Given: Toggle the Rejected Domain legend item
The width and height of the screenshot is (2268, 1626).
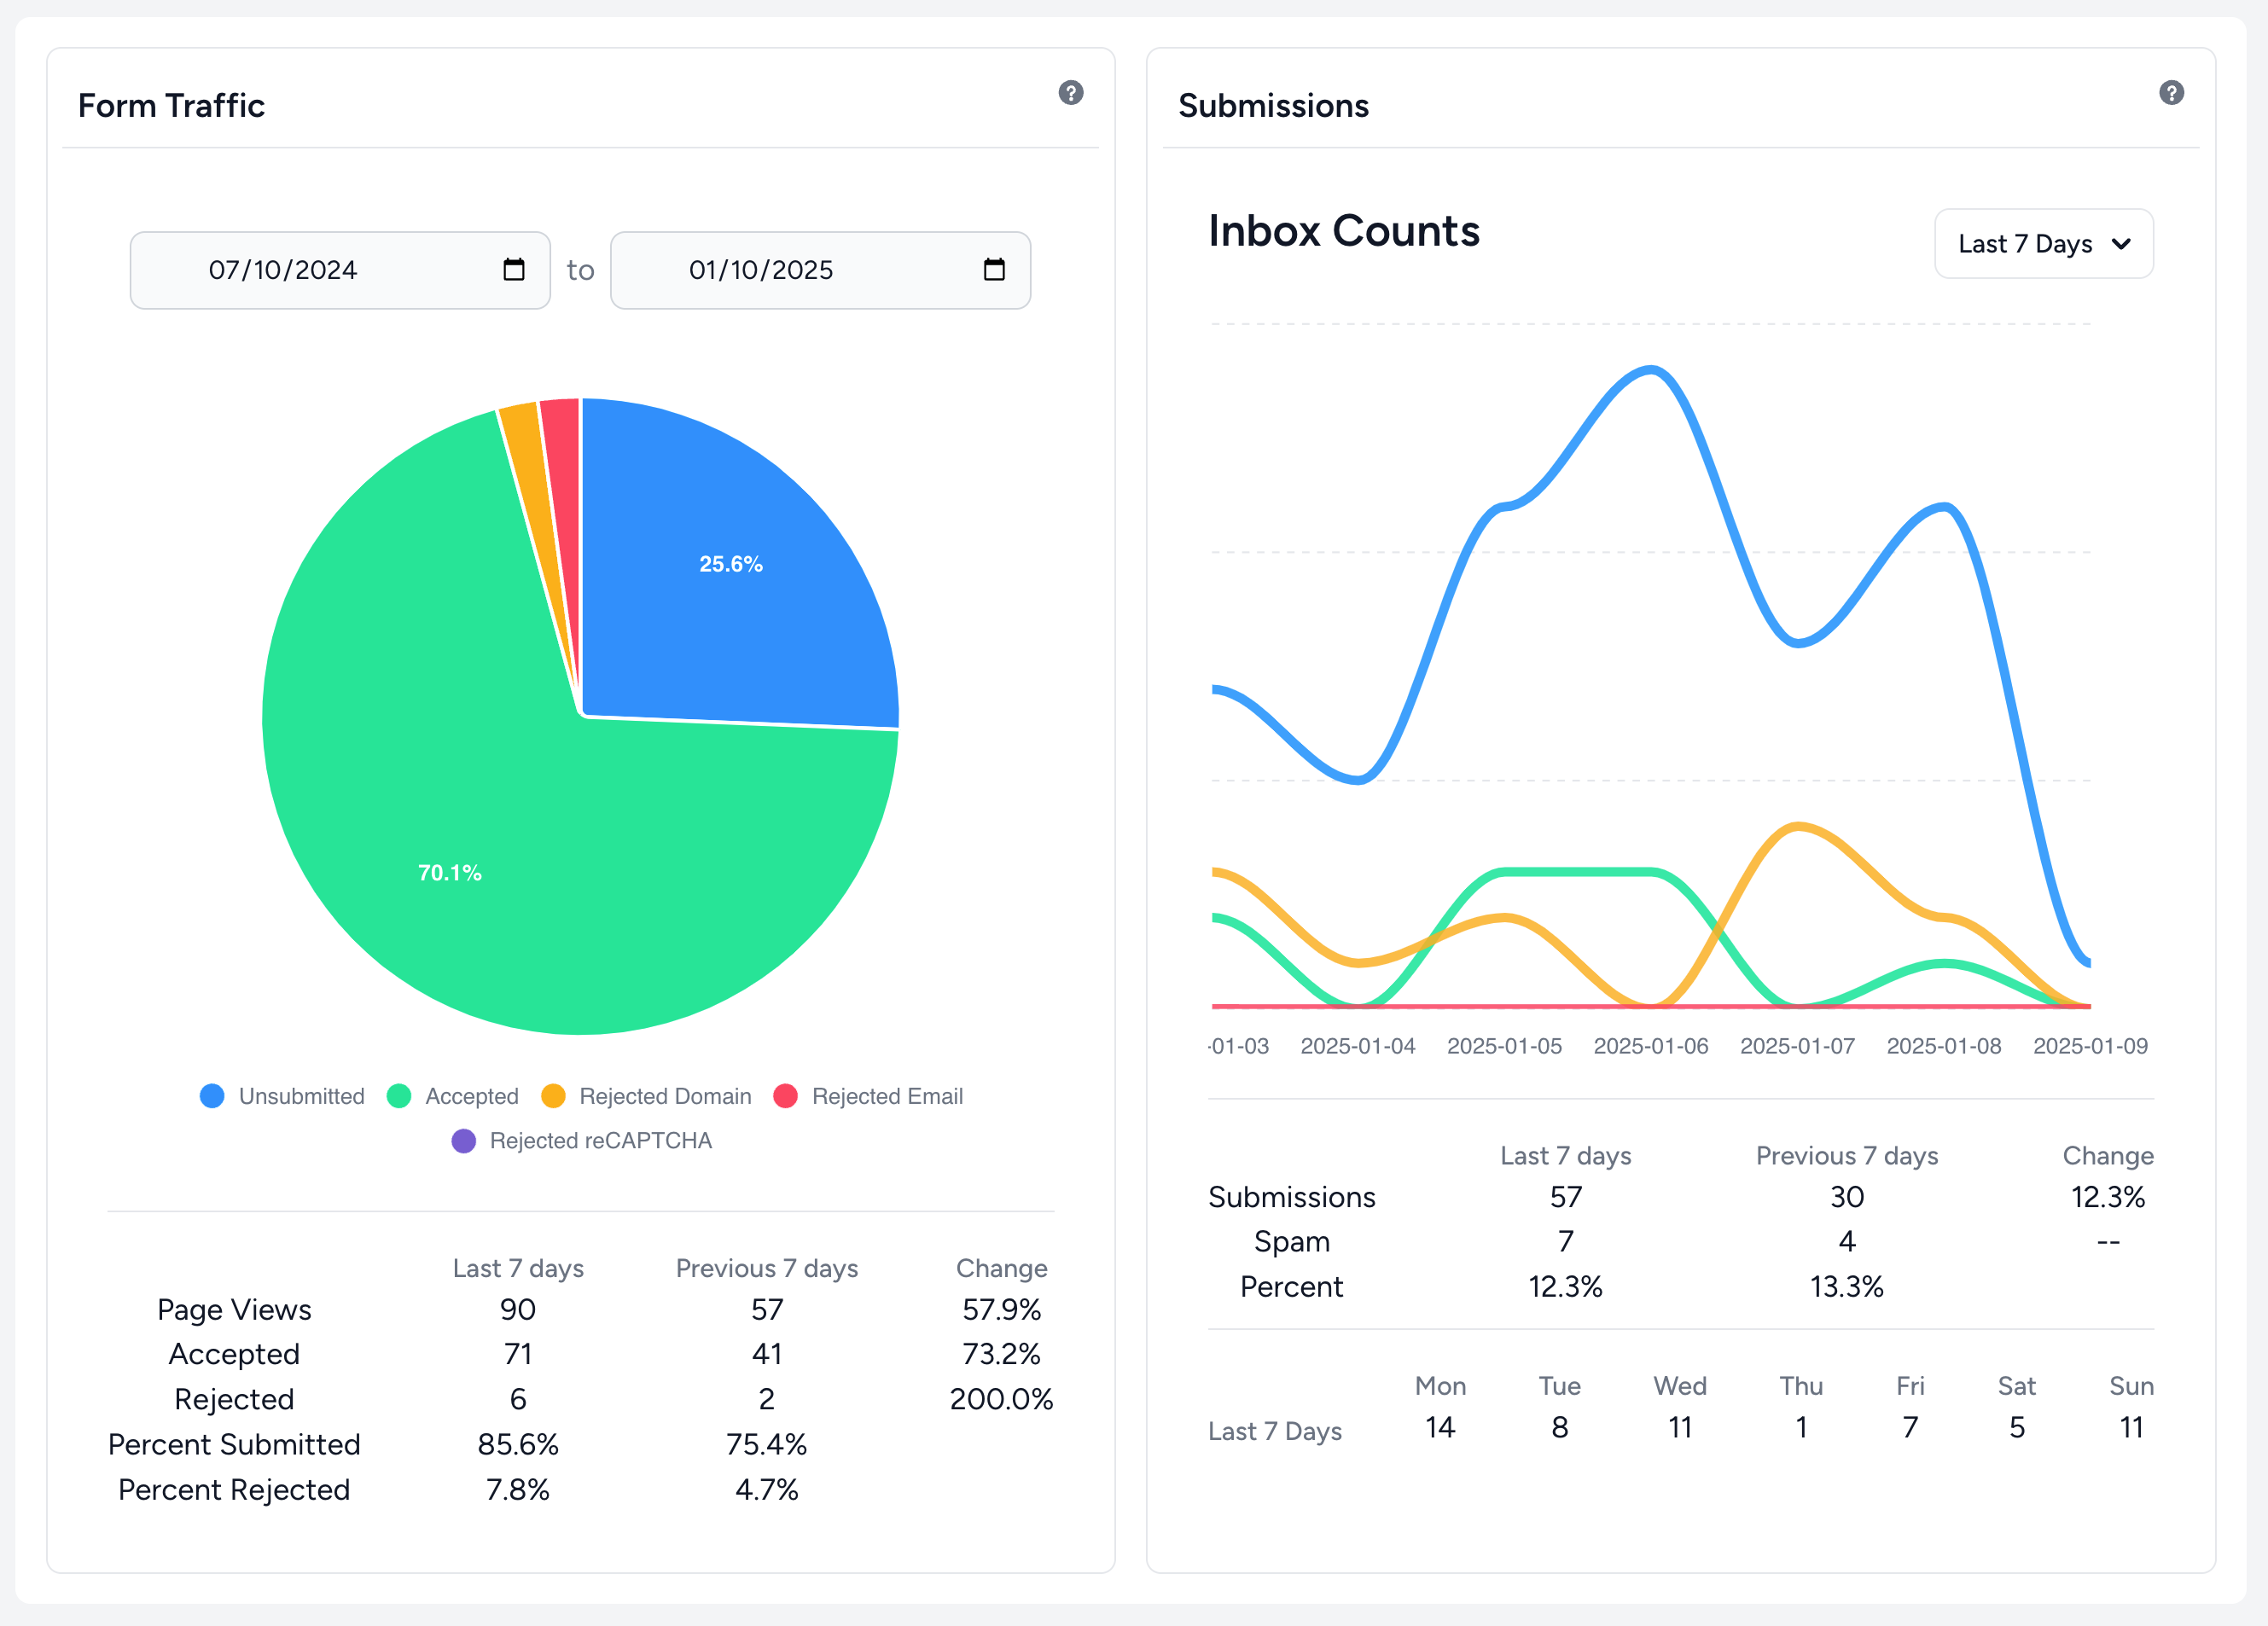Looking at the screenshot, I should tap(646, 1096).
